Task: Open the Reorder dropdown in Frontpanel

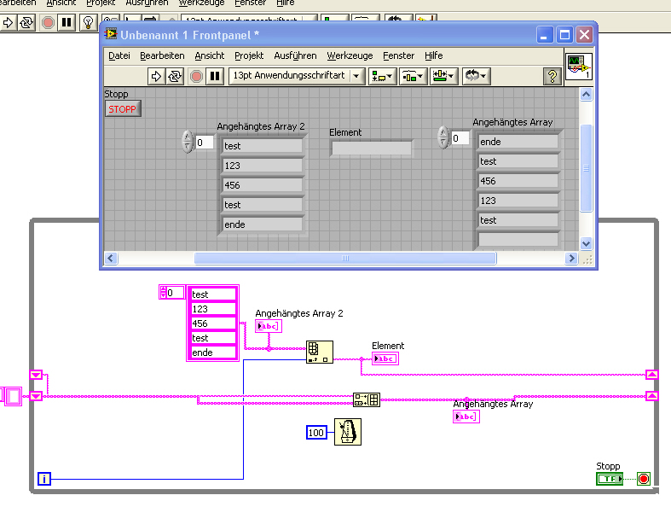Action: [x=476, y=76]
